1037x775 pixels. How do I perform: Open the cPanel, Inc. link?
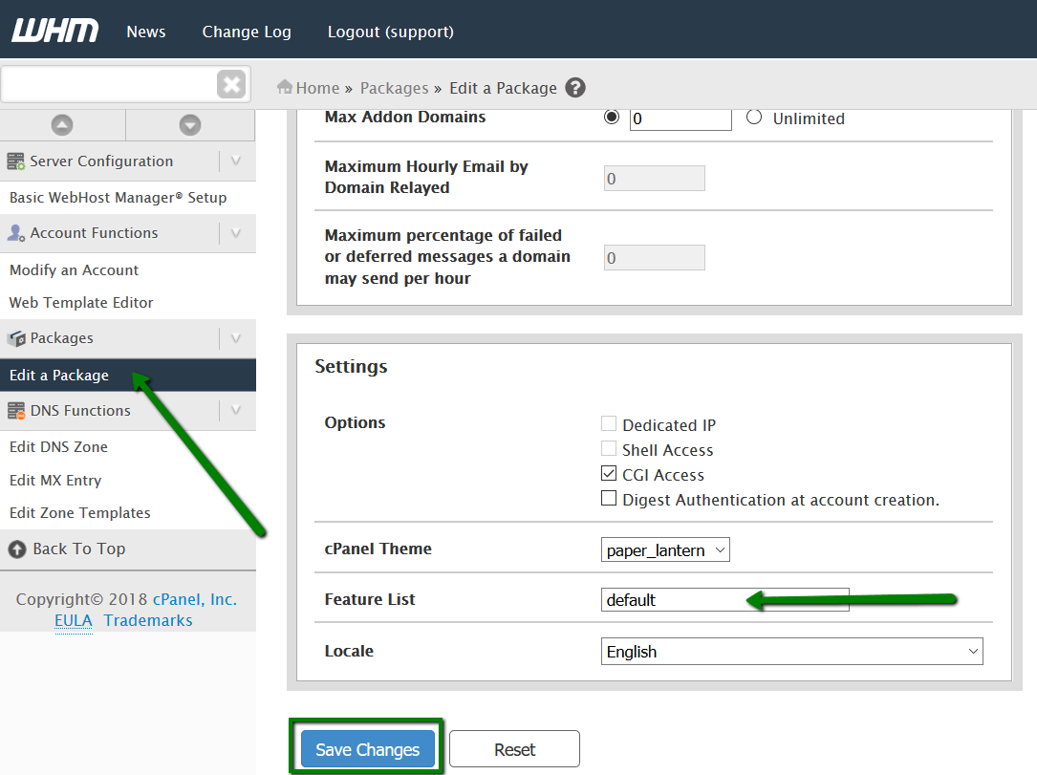[194, 600]
